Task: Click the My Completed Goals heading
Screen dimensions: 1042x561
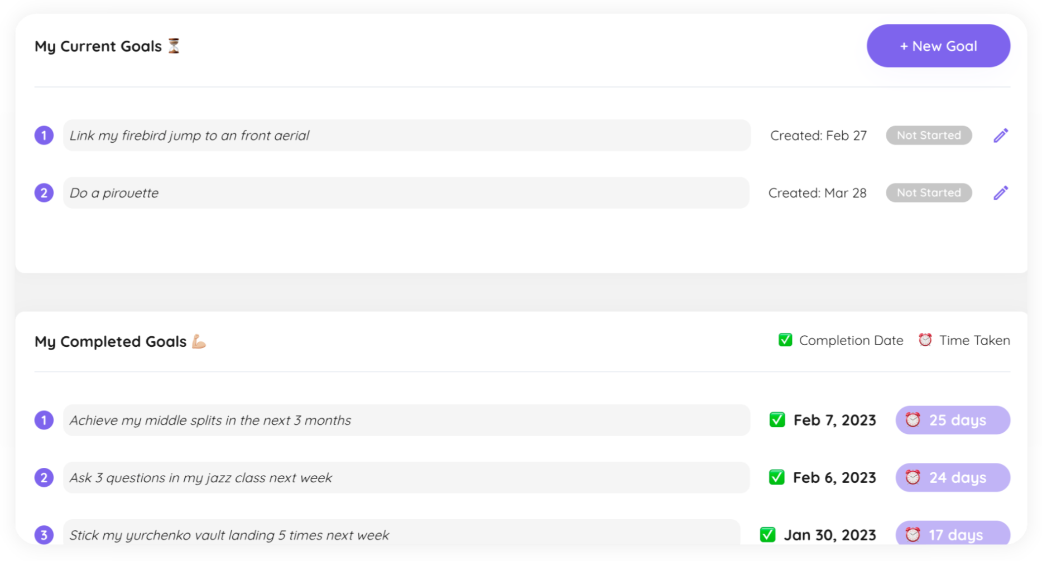Action: [111, 341]
